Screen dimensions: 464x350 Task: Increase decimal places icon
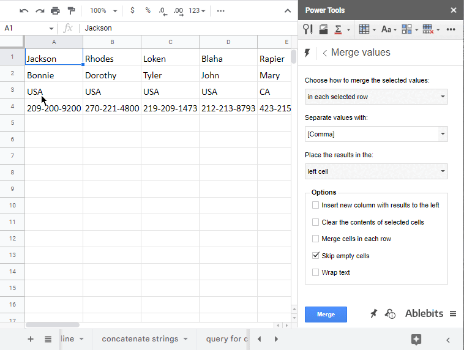coord(179,11)
